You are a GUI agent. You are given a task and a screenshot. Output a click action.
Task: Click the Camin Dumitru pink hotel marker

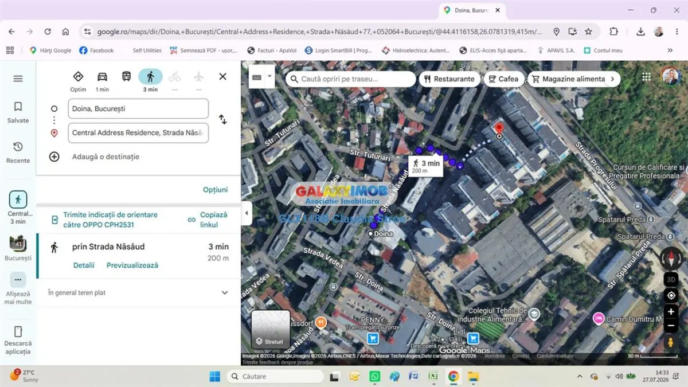pyautogui.click(x=599, y=318)
